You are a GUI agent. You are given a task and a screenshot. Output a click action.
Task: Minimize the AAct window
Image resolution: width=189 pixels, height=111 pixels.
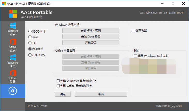[x=162, y=4]
